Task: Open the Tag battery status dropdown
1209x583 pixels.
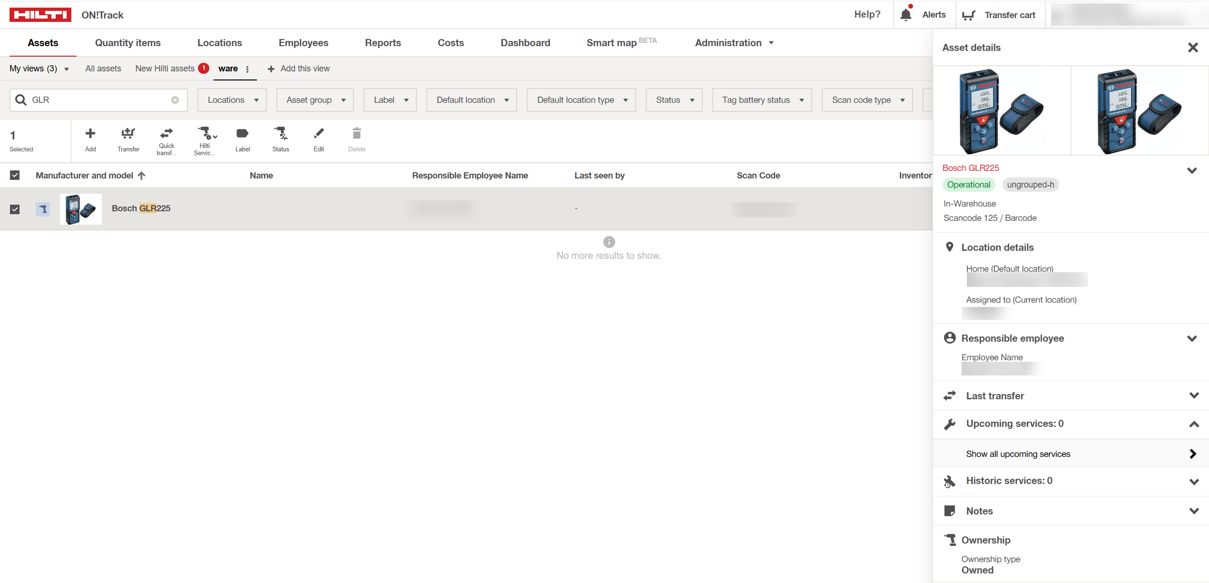Action: pos(762,100)
